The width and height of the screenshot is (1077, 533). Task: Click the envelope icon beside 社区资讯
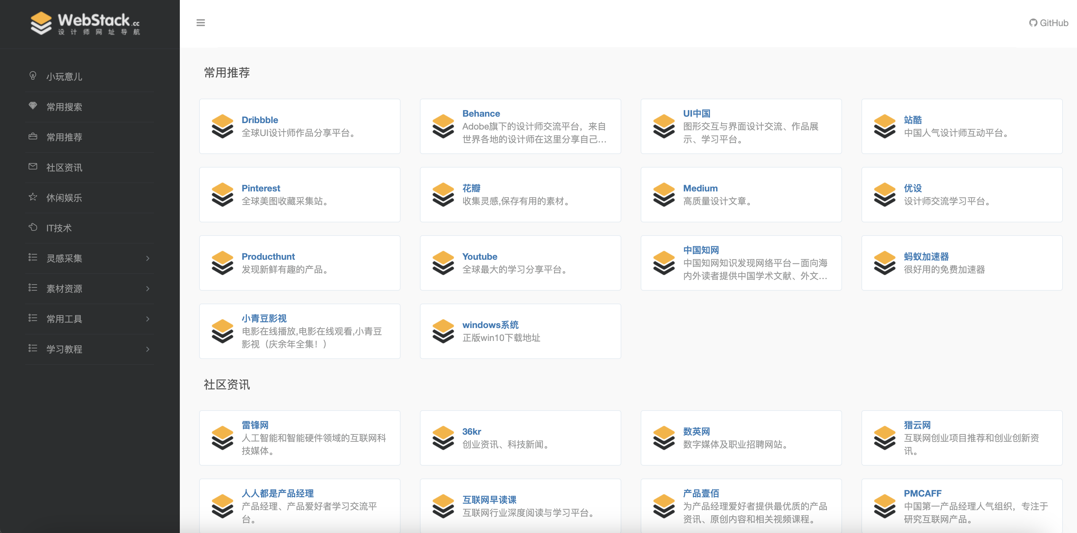coord(33,166)
